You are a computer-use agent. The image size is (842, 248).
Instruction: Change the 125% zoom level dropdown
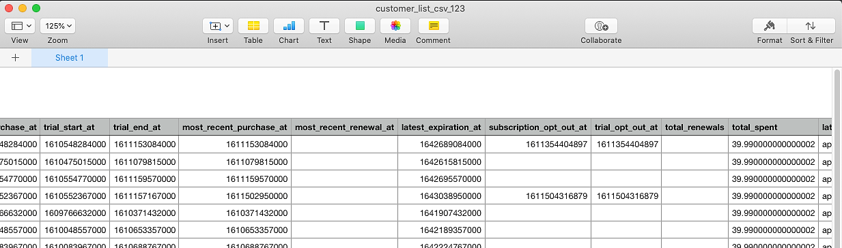point(58,26)
